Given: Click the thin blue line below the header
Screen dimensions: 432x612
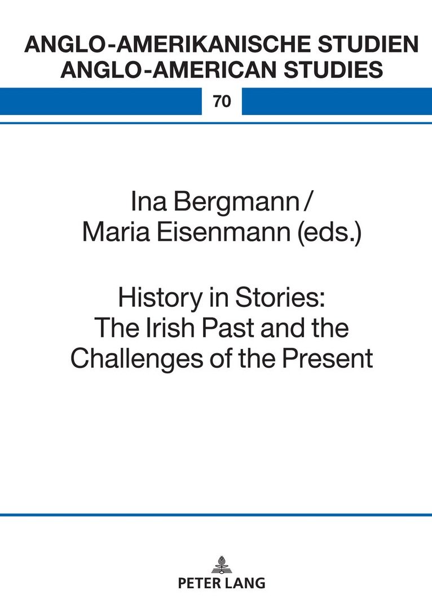Looking at the screenshot, I should coord(216,122).
